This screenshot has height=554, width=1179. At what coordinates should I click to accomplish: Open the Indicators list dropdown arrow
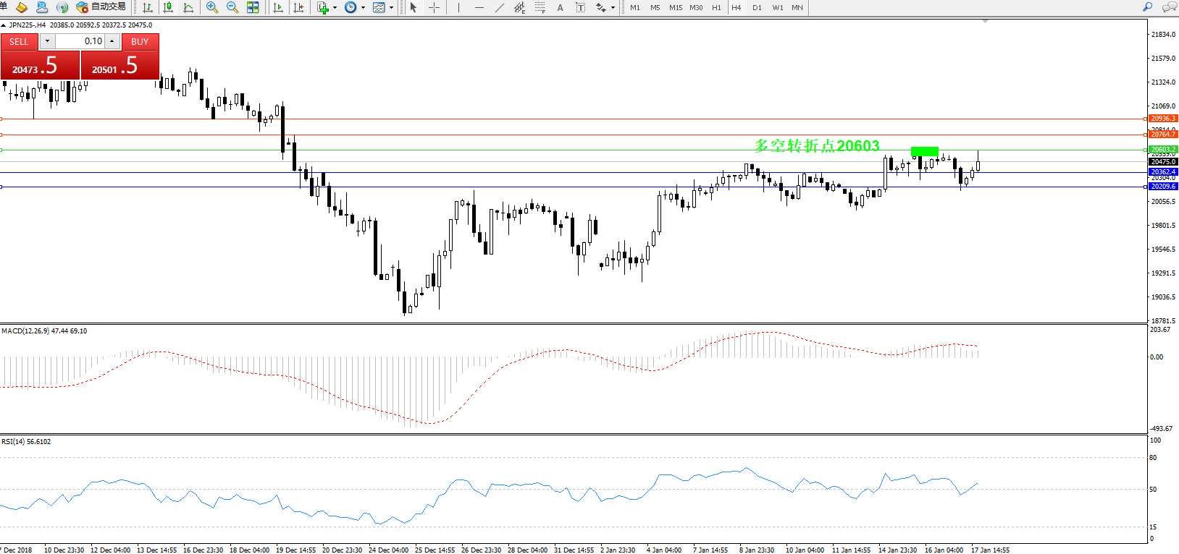click(x=335, y=8)
